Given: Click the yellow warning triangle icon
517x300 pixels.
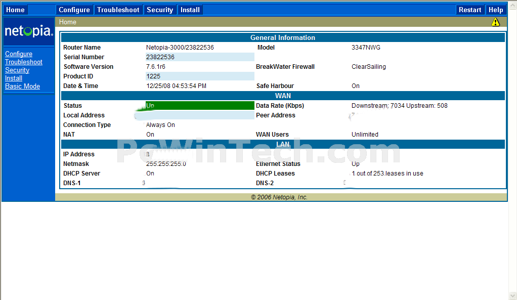Looking at the screenshot, I should [x=495, y=22].
